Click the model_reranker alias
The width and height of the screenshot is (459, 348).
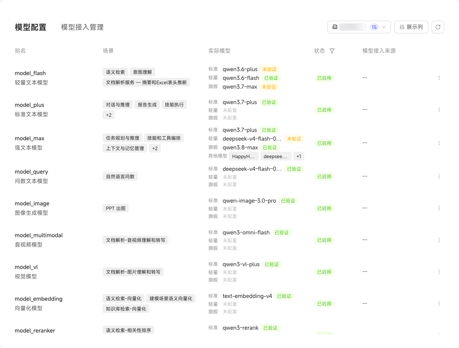tap(35, 331)
